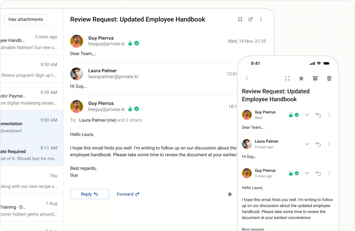Expand latest Guy Pierrus message chevron on mobile
This screenshot has height=231, width=355.
pyautogui.click(x=307, y=173)
